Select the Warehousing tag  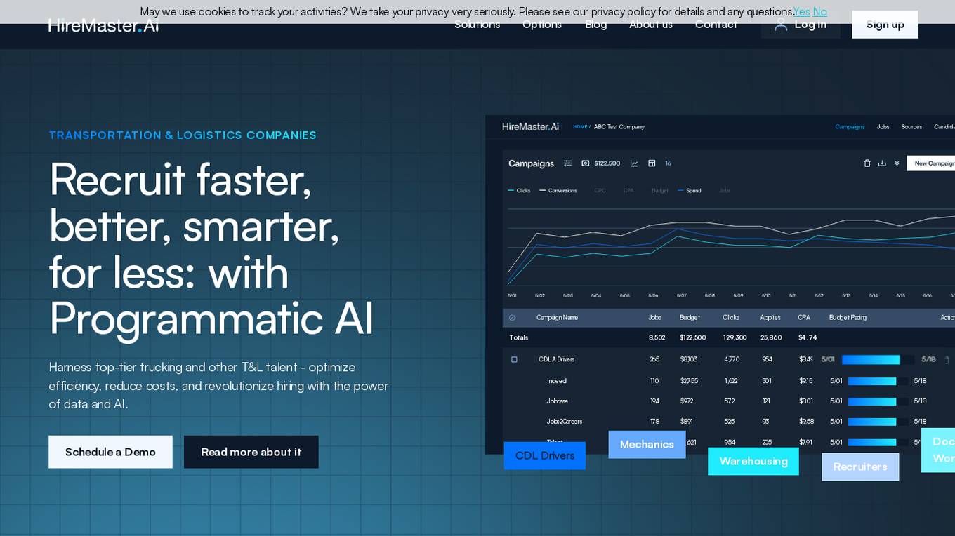click(753, 462)
